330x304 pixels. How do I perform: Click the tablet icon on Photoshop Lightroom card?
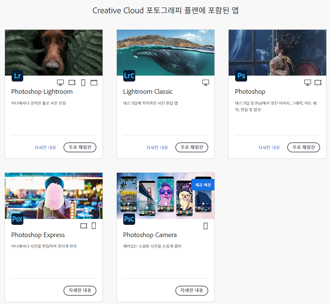coord(72,82)
